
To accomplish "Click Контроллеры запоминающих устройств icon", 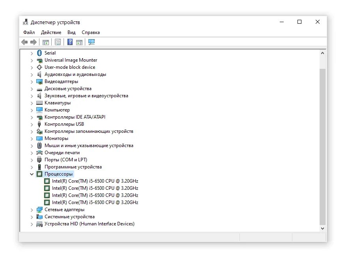I will tap(39, 131).
